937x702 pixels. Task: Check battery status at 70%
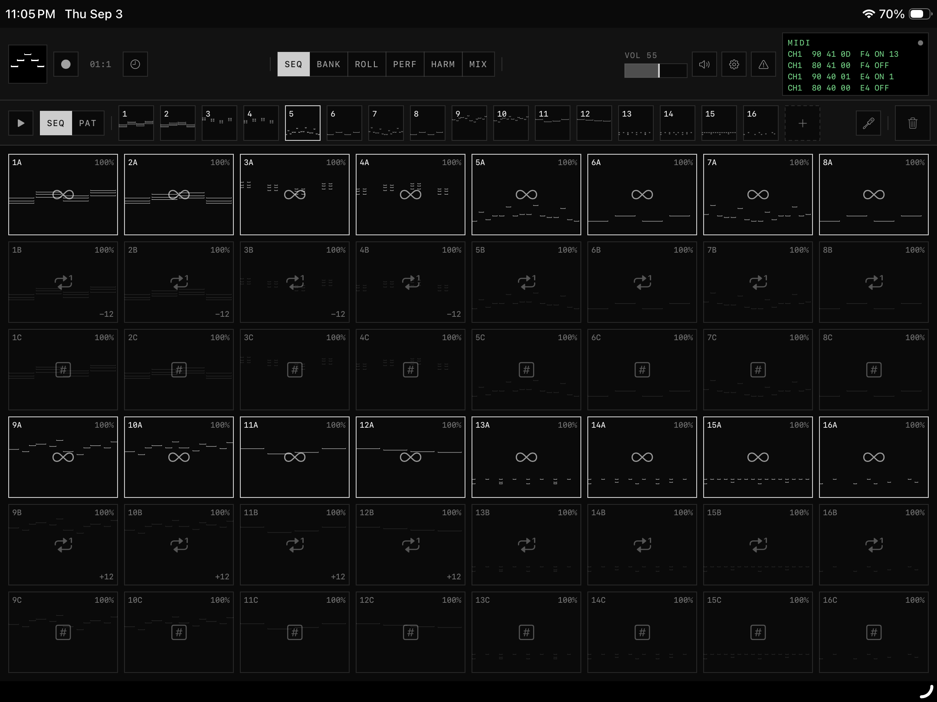tap(905, 14)
